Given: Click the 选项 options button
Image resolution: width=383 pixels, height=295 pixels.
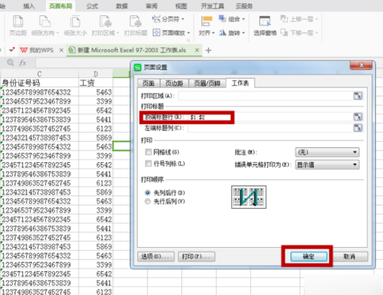Looking at the screenshot, I should point(155,256).
